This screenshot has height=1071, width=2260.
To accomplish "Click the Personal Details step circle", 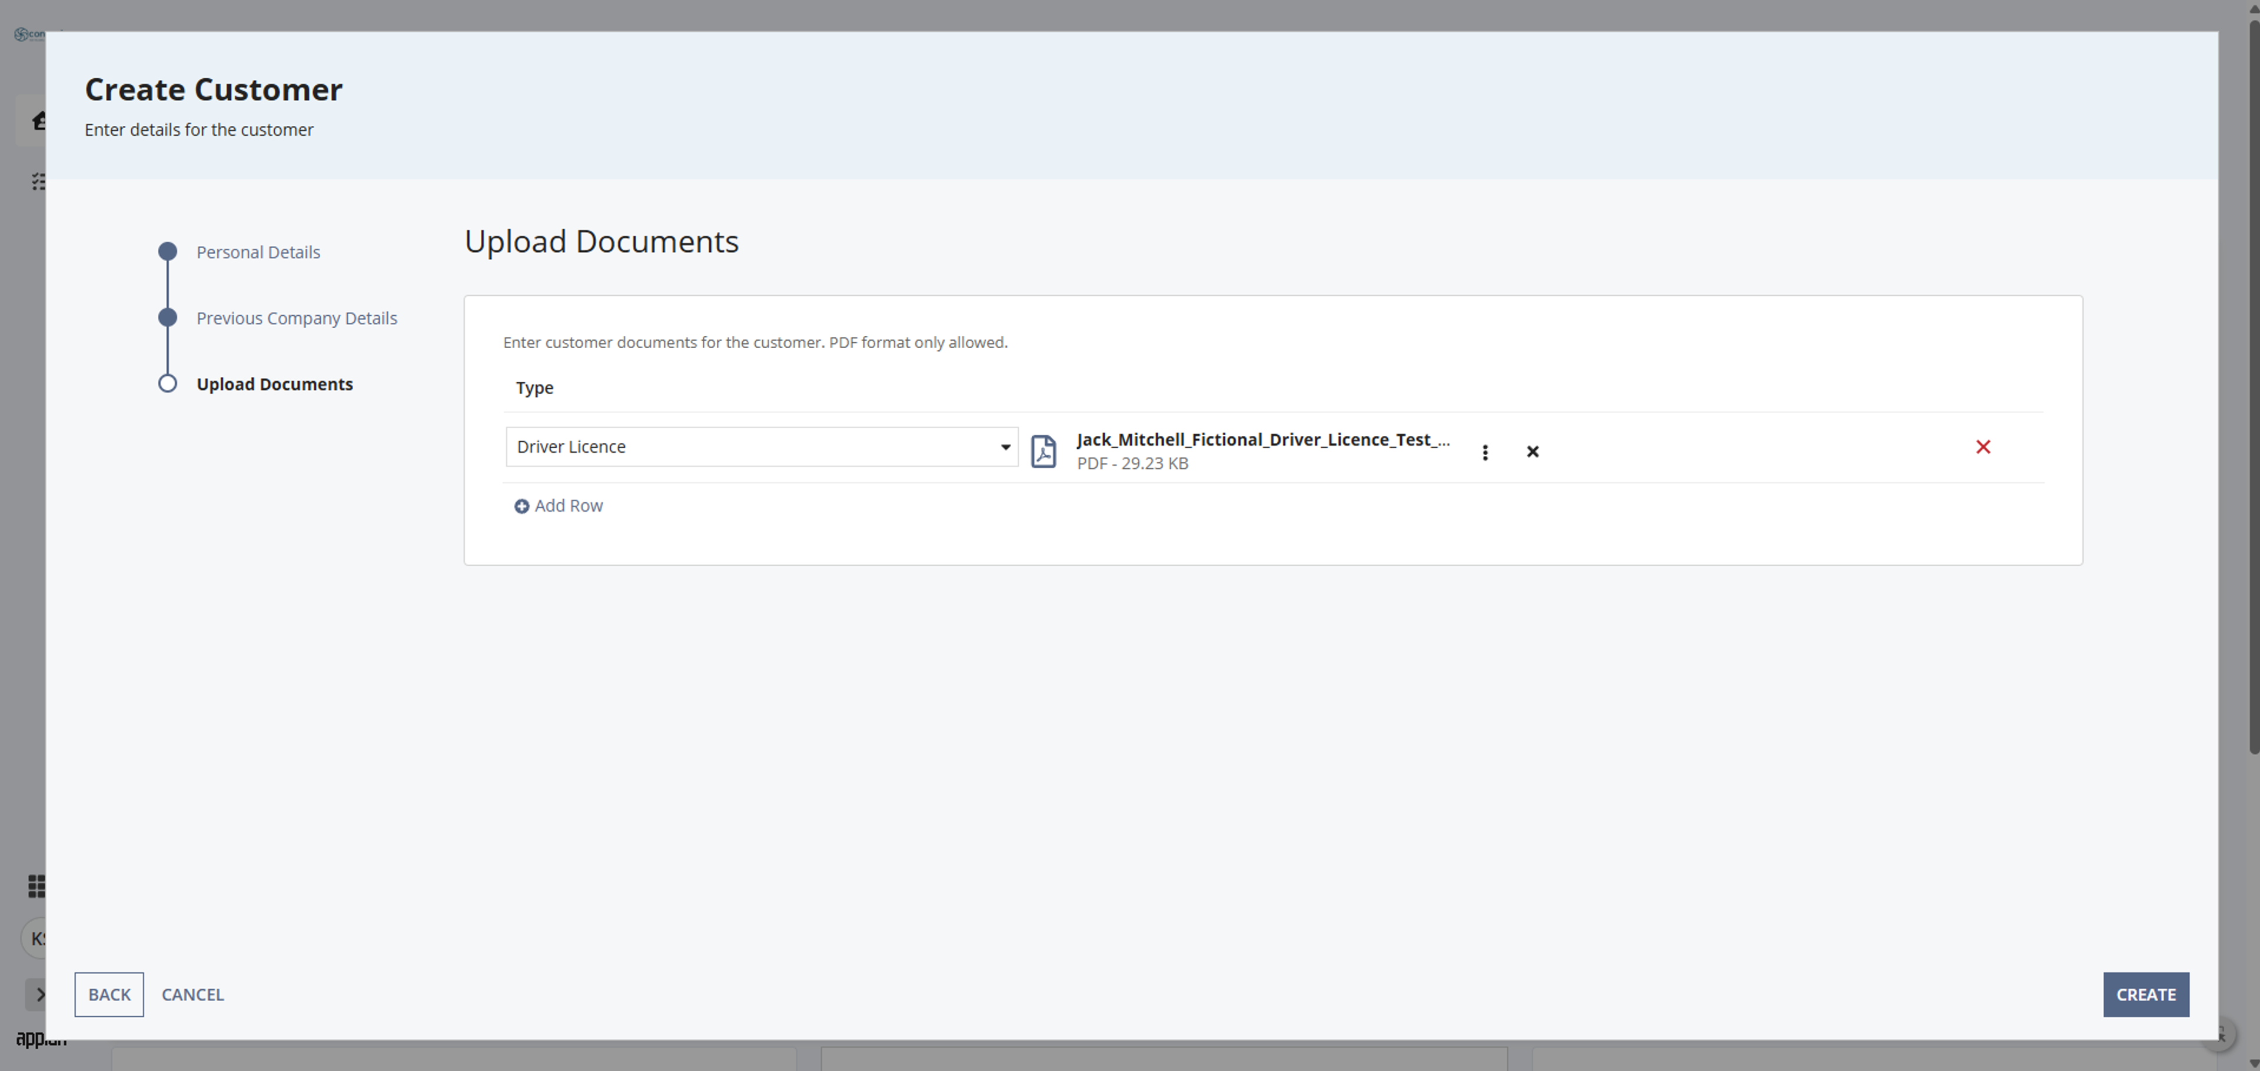I will click(x=168, y=252).
